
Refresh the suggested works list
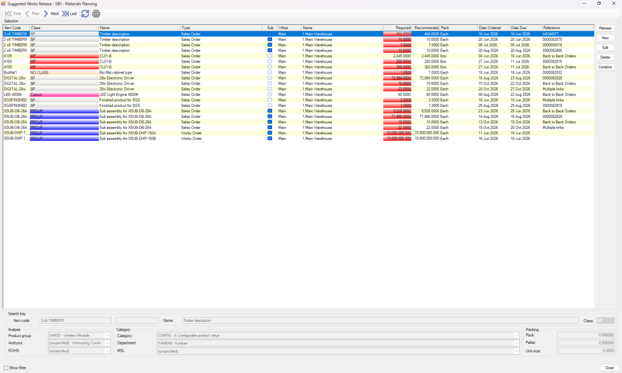point(85,13)
